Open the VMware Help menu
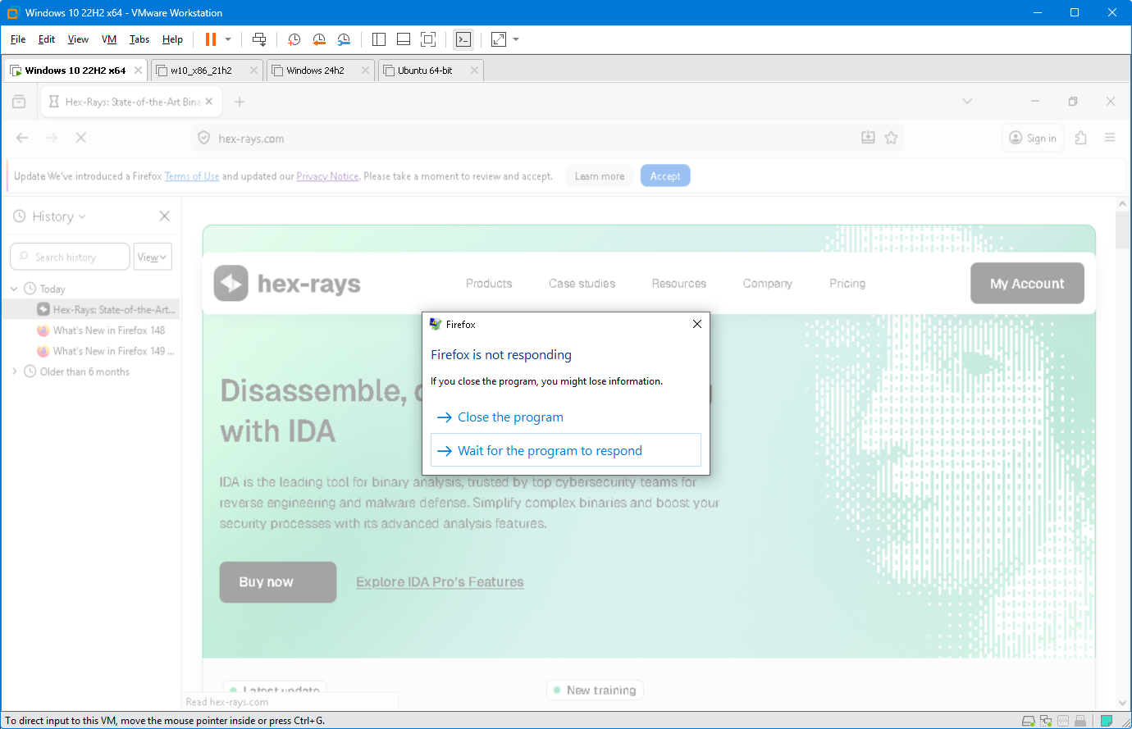Viewport: 1132px width, 729px height. coord(172,39)
